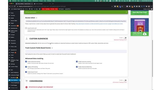Open Settings in the sidebar

(13, 64)
